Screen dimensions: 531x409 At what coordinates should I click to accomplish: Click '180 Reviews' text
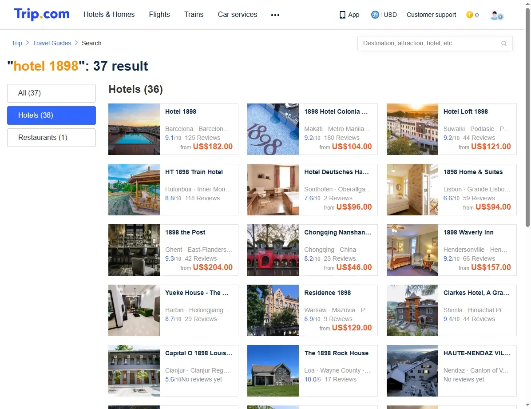[342, 138]
